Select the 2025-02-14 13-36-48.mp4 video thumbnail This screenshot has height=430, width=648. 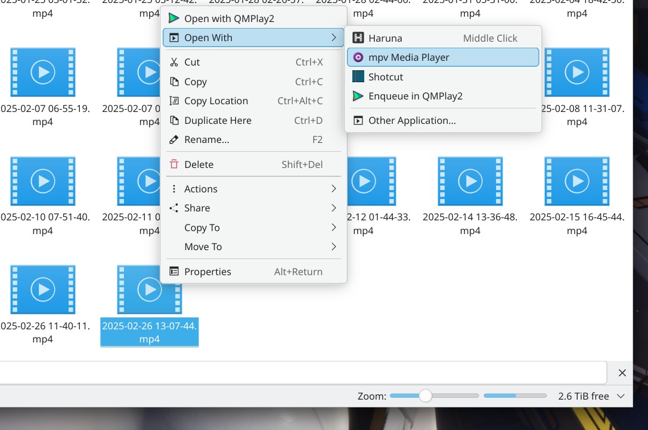click(x=470, y=181)
